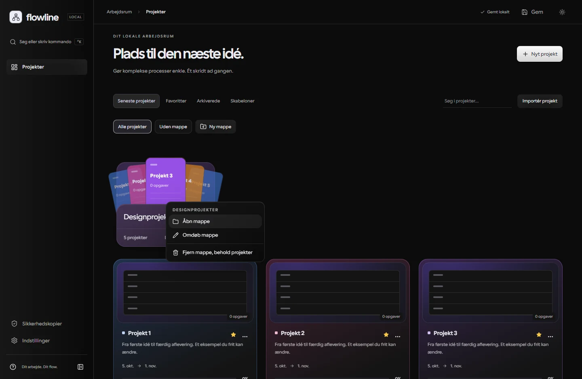Open Projekt 1 preview thumbnail
The image size is (582, 379).
coord(185,292)
